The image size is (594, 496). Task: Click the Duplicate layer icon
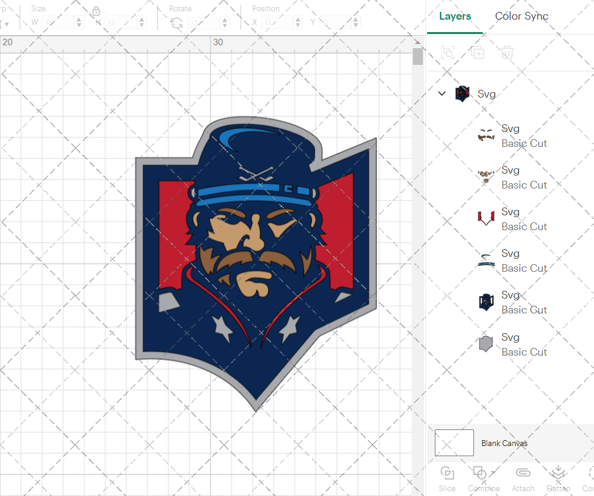pyautogui.click(x=478, y=52)
